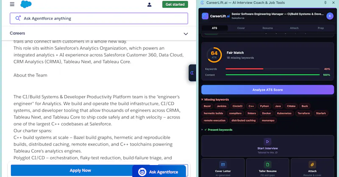Switch to the Attach tab

pyautogui.click(x=294, y=28)
